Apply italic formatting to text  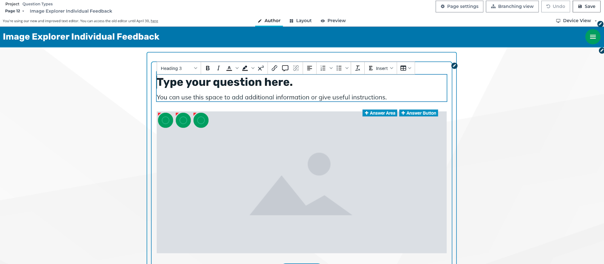point(218,68)
